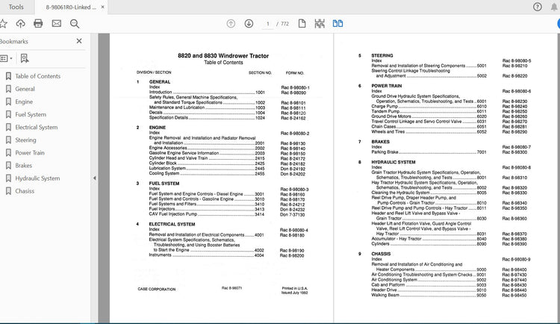Click the Steering bookmark ribbon icon

point(8,140)
